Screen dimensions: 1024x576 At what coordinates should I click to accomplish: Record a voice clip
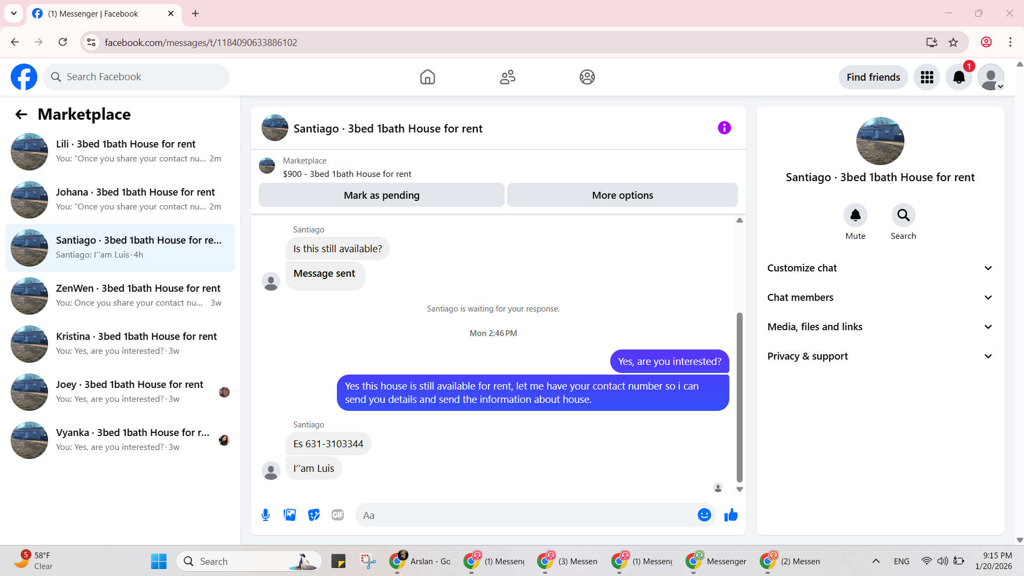[x=265, y=515]
